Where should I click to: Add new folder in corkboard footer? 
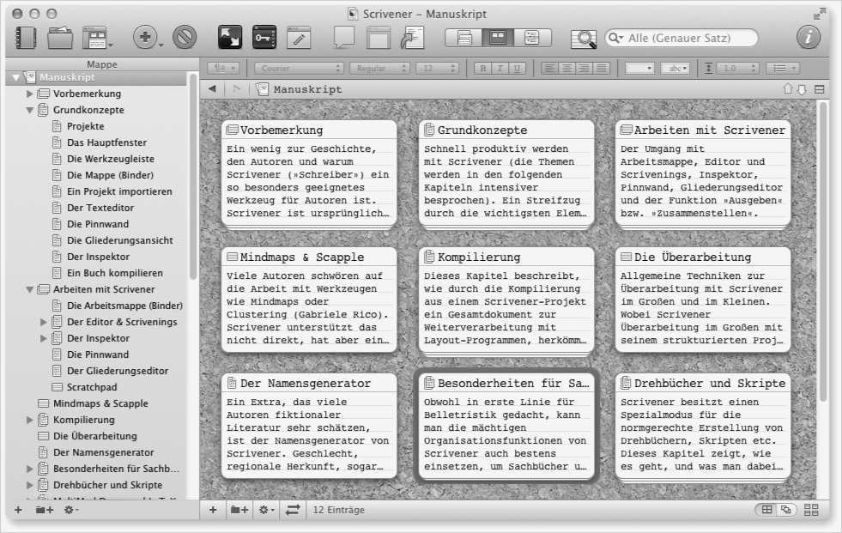239,510
